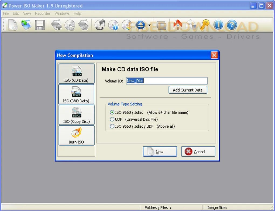Screen dimensions: 275x211
Task: Click the Erase disc toolbar icon
Action: (x=127, y=25)
